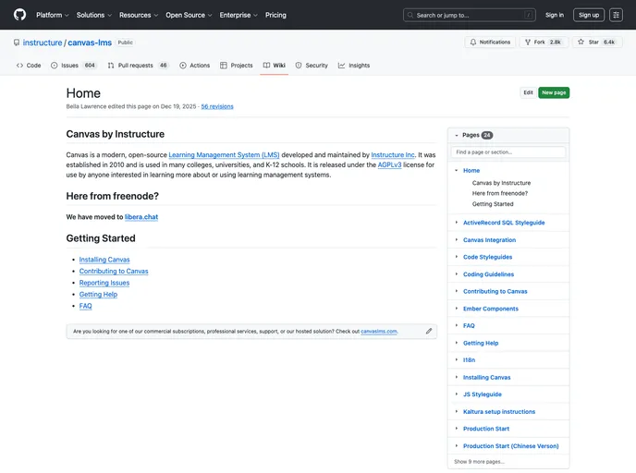Click the Projects tab table icon
Image resolution: width=636 pixels, height=473 pixels.
(x=224, y=66)
